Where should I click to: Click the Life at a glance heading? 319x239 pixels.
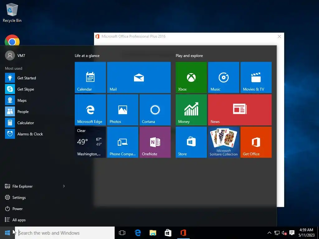[87, 56]
